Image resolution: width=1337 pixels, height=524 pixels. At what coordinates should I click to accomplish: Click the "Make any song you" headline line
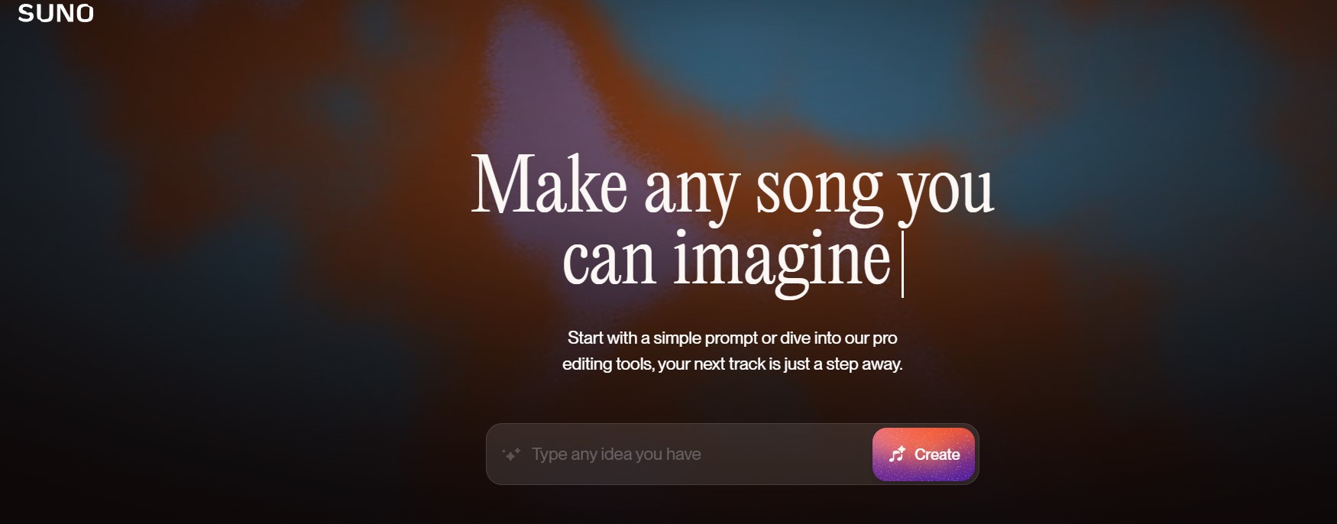[x=733, y=186]
